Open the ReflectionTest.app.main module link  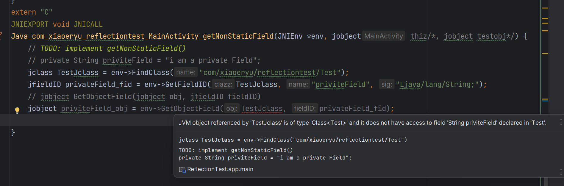coord(220,169)
